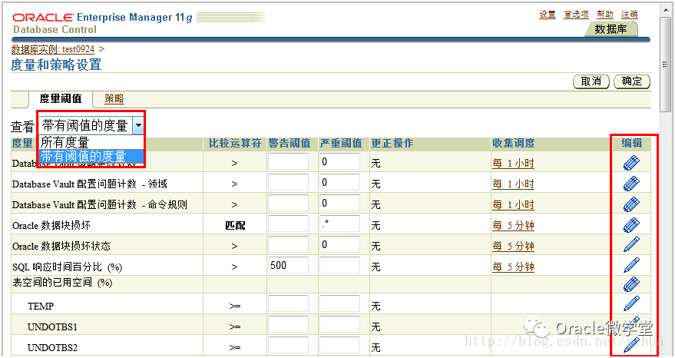The image size is (675, 358).
Task: Click critical threshold field for TEMP
Action: 339,304
